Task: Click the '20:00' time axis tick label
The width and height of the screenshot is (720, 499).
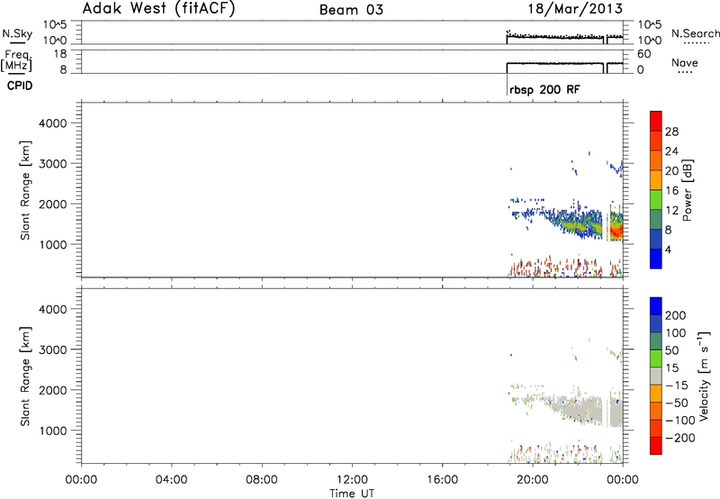Action: pyautogui.click(x=532, y=480)
